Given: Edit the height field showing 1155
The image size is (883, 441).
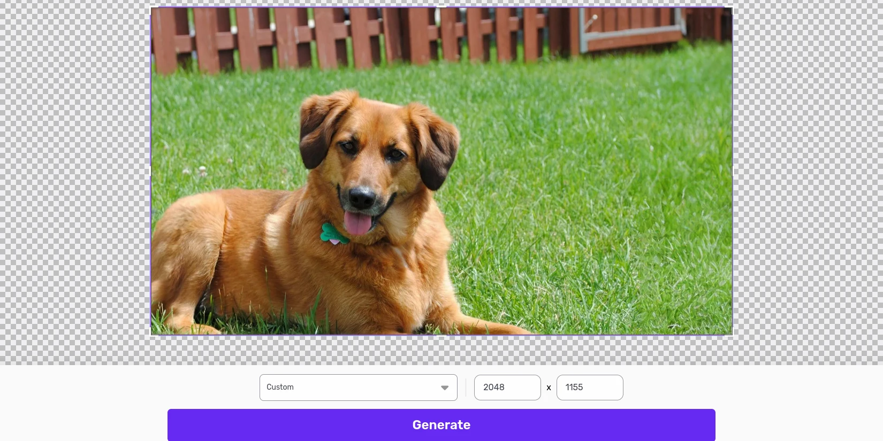Looking at the screenshot, I should click(x=590, y=388).
